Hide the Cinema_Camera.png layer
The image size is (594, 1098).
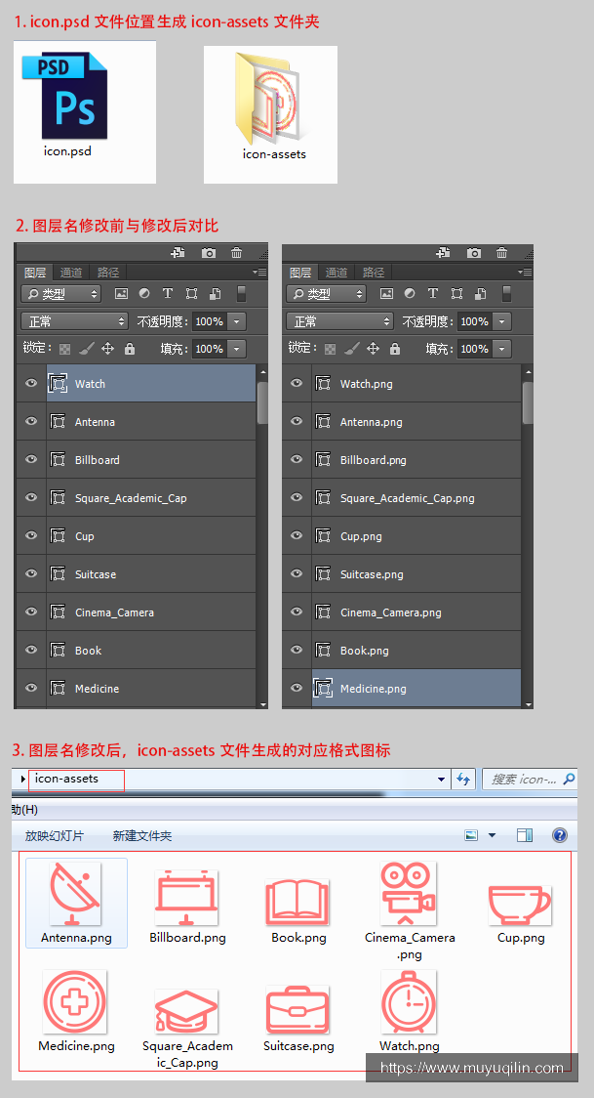[x=297, y=612]
